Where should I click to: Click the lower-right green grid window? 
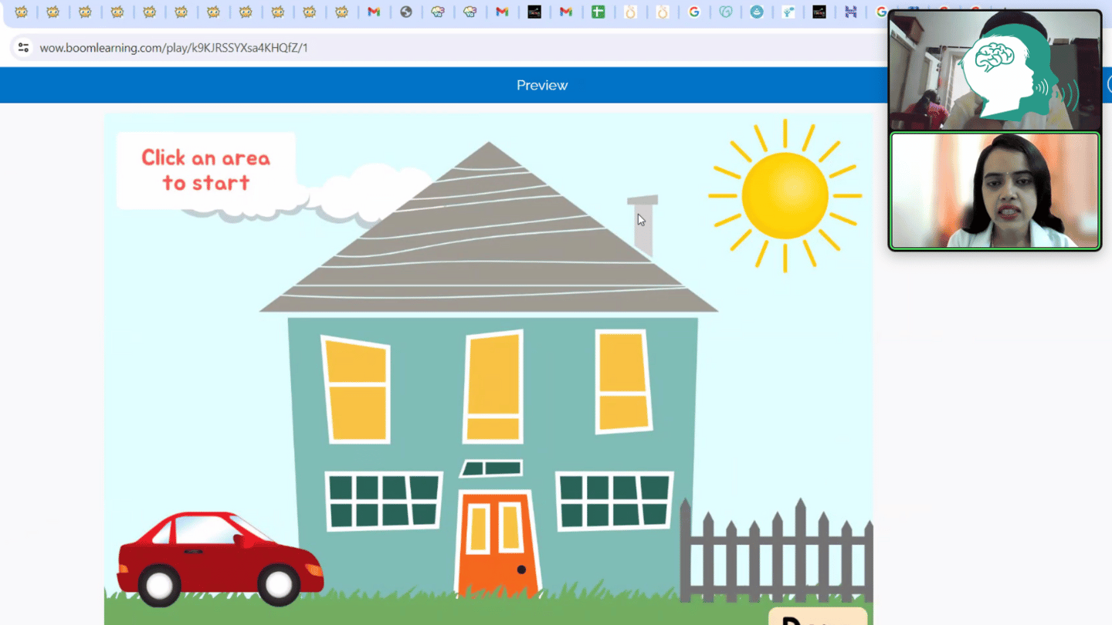point(614,500)
